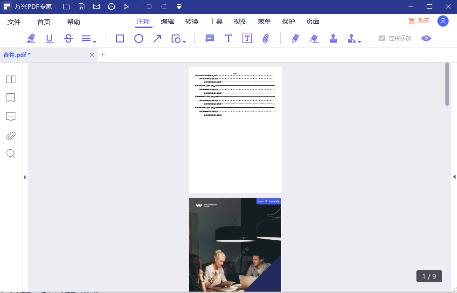Open a new tab with plus button
Viewport: 457px width, 293px height.
(x=103, y=55)
